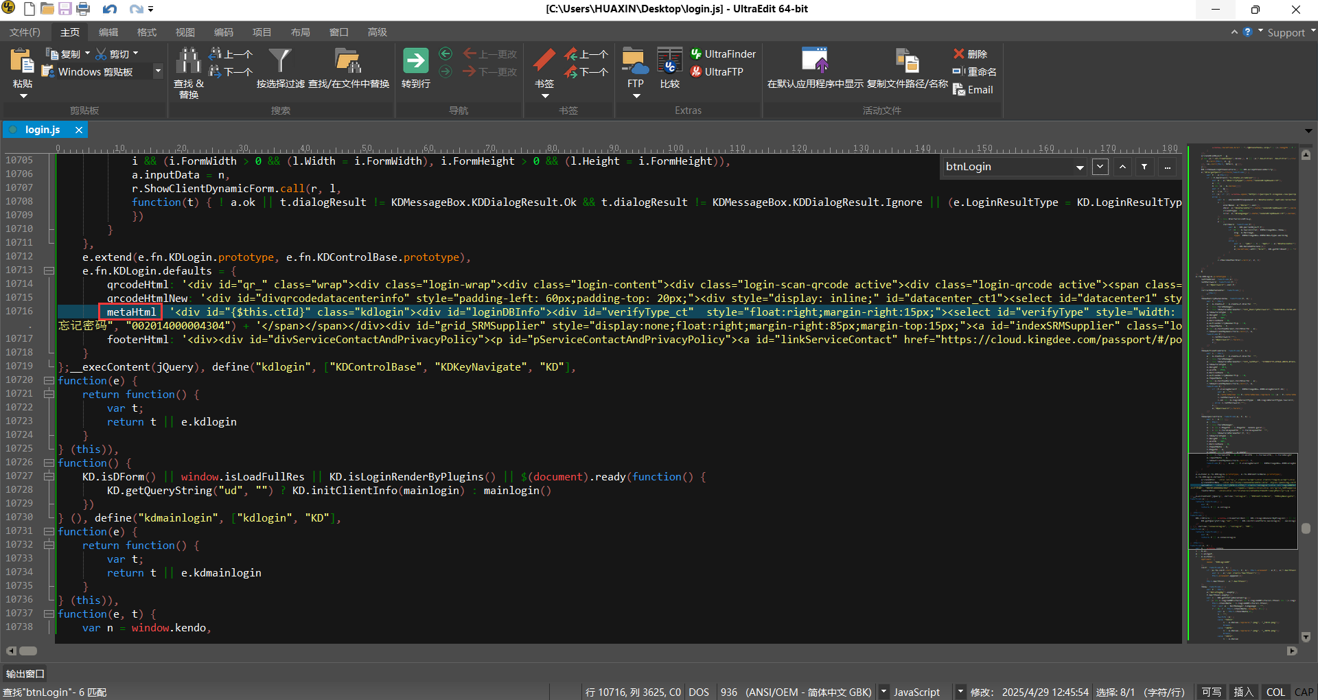Image resolution: width=1318 pixels, height=700 pixels.
Task: Toggle COL column mode in status bar
Action: [x=1275, y=692]
